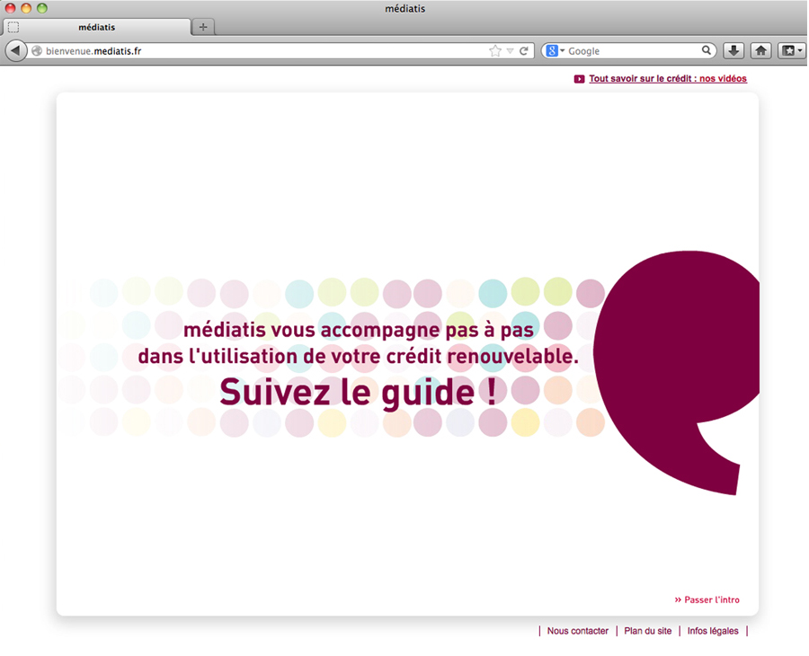The image size is (809, 656).
Task: Open the 'Plan du site' footer link
Action: [x=648, y=631]
